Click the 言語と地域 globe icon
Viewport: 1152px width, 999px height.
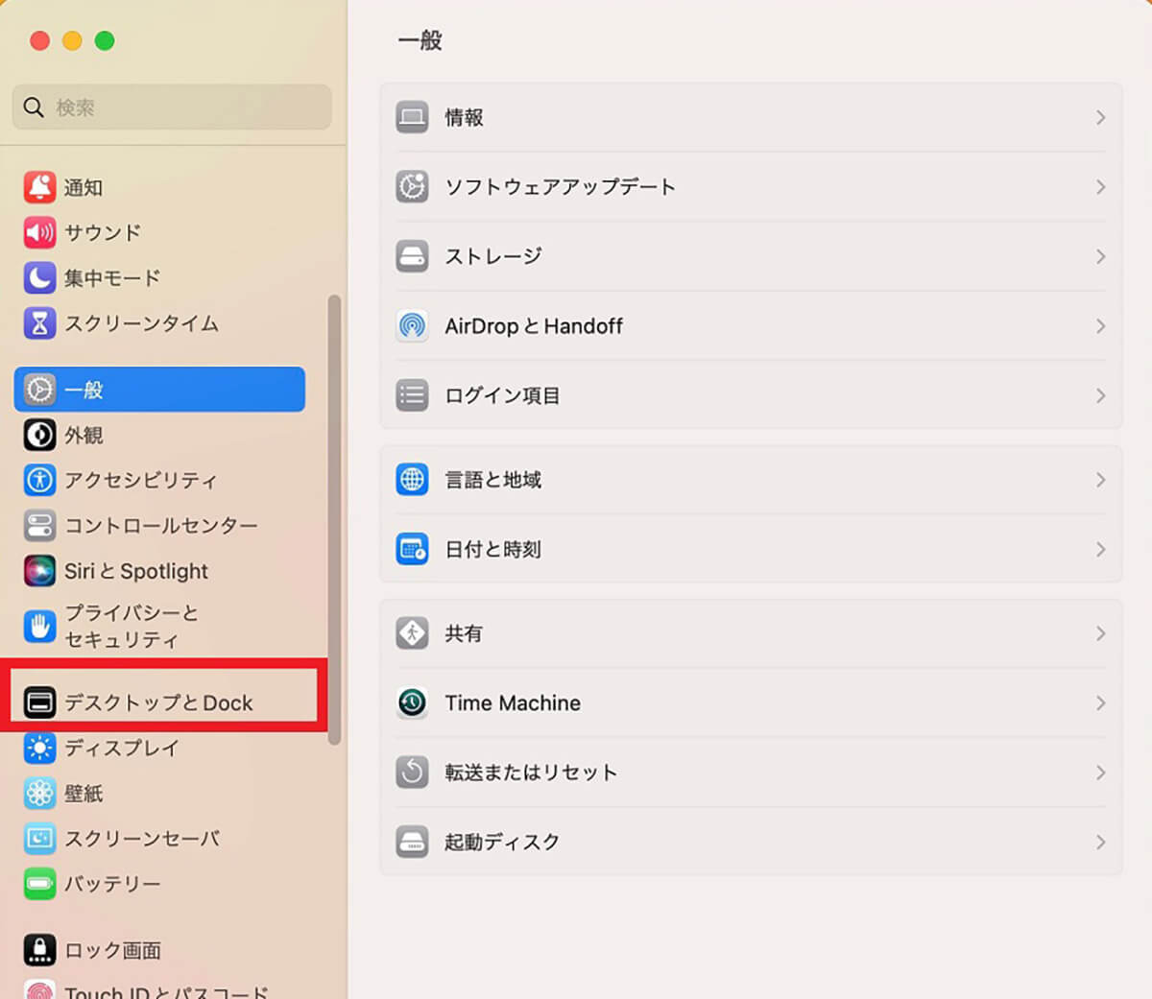click(412, 479)
